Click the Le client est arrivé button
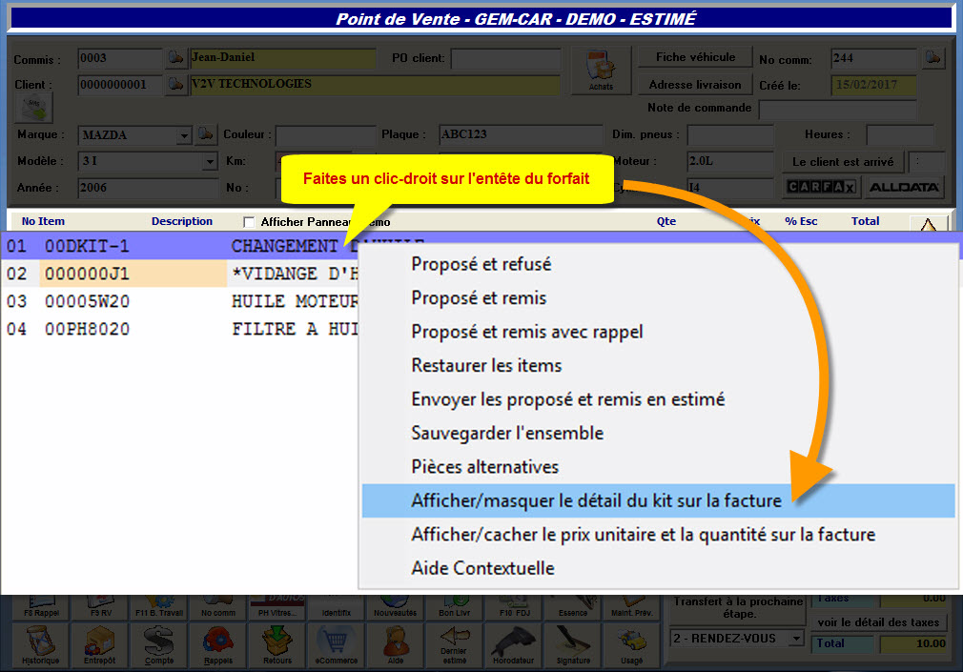Viewport: 963px width, 672px height. pyautogui.click(x=843, y=161)
